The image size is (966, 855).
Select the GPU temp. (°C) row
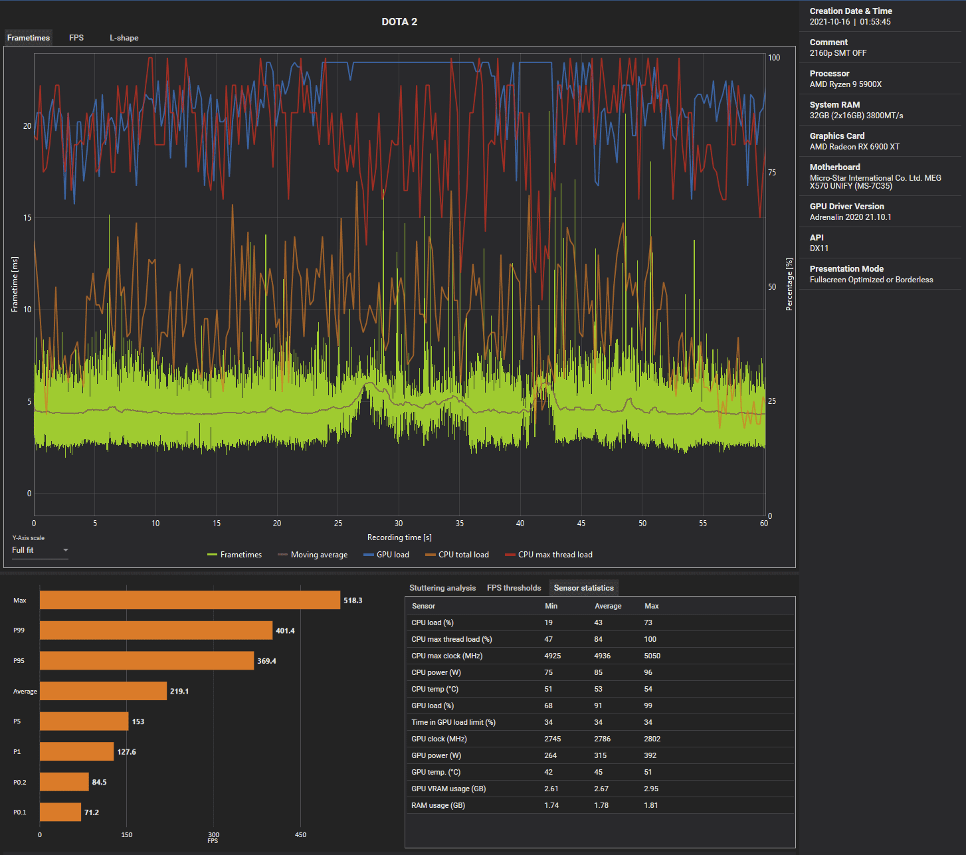[600, 772]
